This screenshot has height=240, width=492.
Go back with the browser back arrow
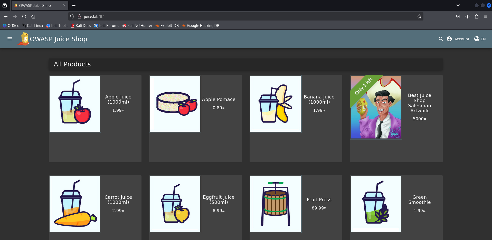coord(6,16)
